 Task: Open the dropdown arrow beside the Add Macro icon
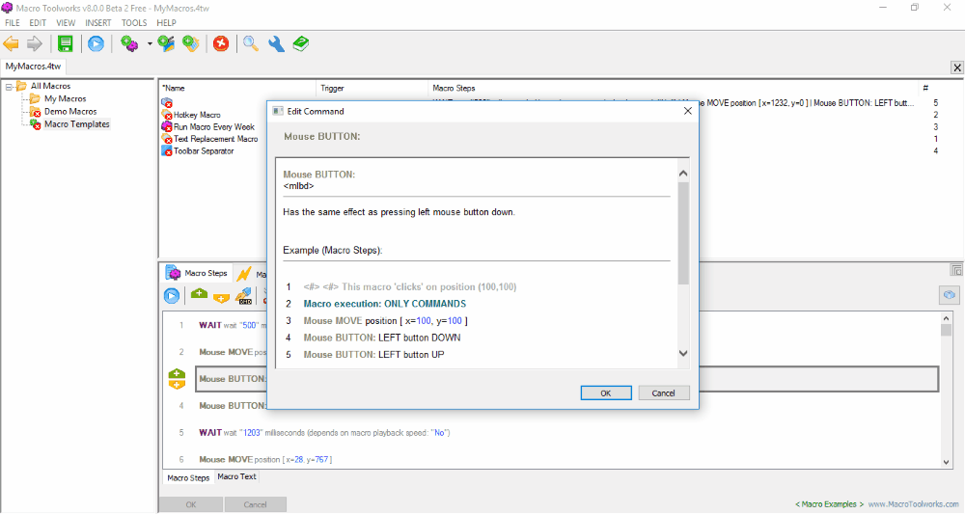pos(150,44)
